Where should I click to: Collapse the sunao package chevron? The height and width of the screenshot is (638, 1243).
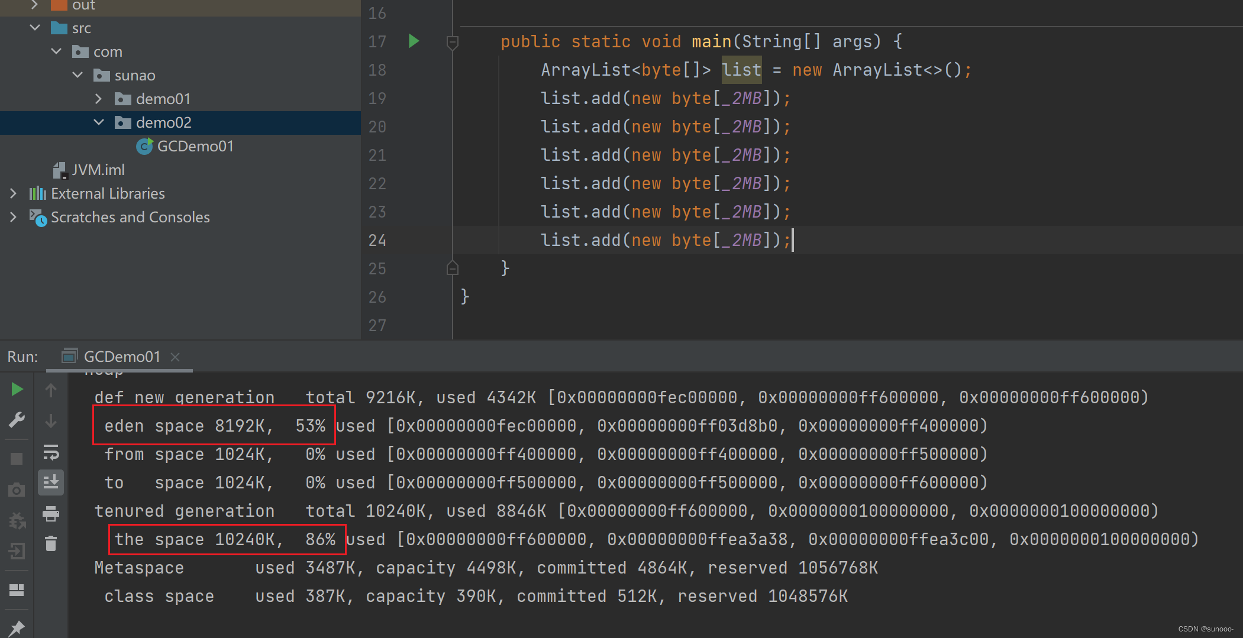(x=78, y=75)
